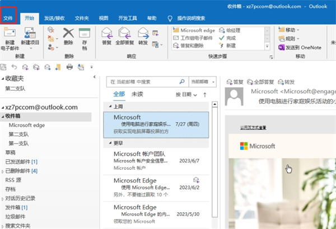
Task: Open the 垃圾邮件 folder
Action: click(x=15, y=217)
